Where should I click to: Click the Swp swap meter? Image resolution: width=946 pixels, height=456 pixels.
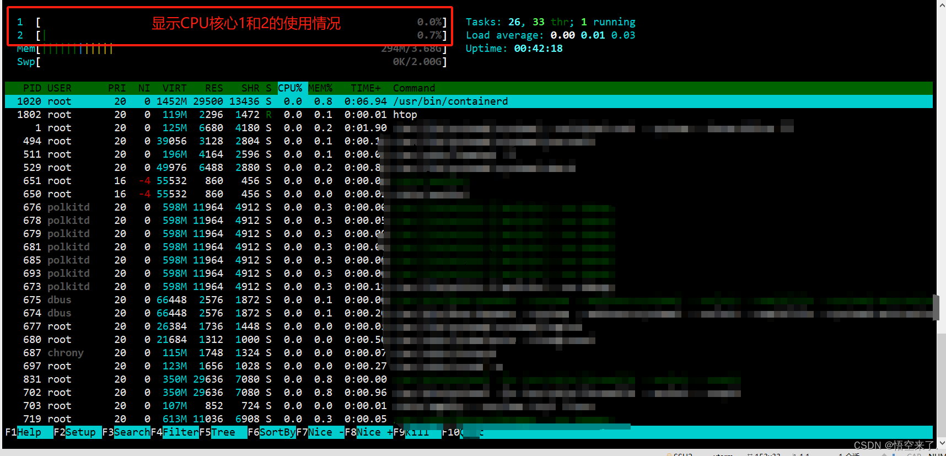point(232,62)
